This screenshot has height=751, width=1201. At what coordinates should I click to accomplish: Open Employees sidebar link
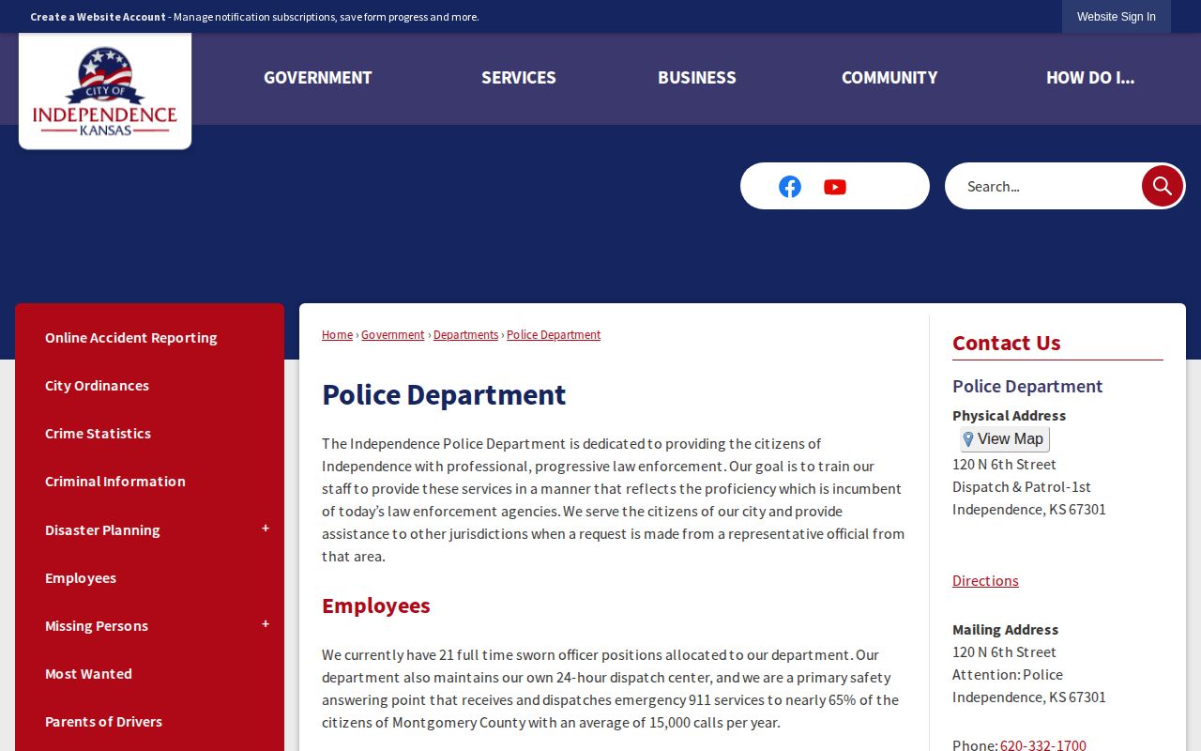pos(81,578)
